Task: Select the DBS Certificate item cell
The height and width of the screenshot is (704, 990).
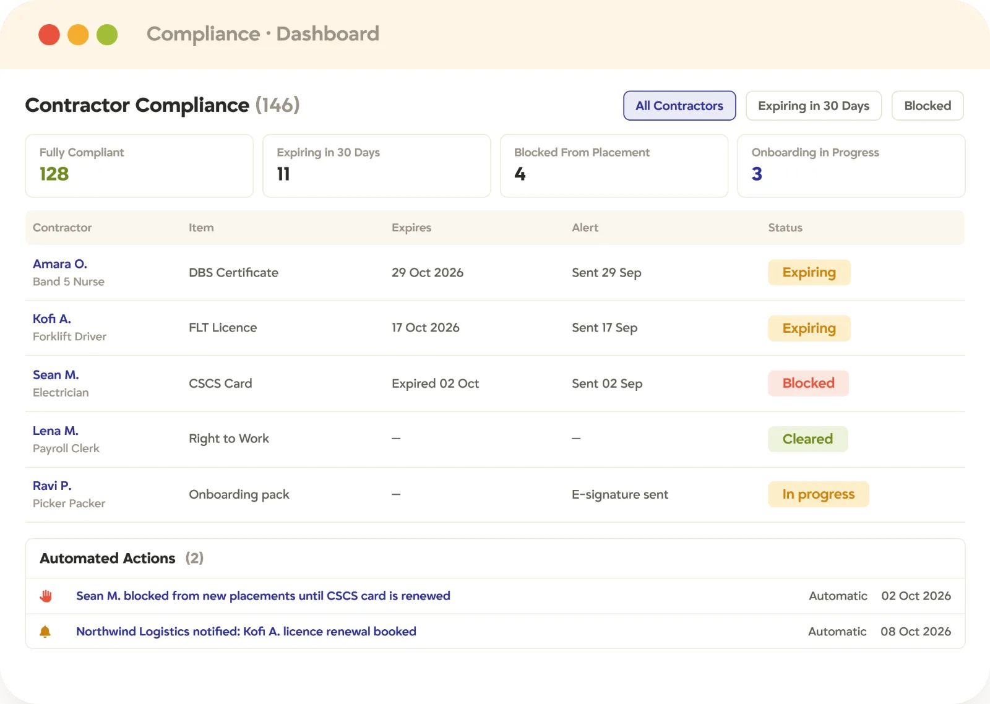Action: [x=234, y=273]
